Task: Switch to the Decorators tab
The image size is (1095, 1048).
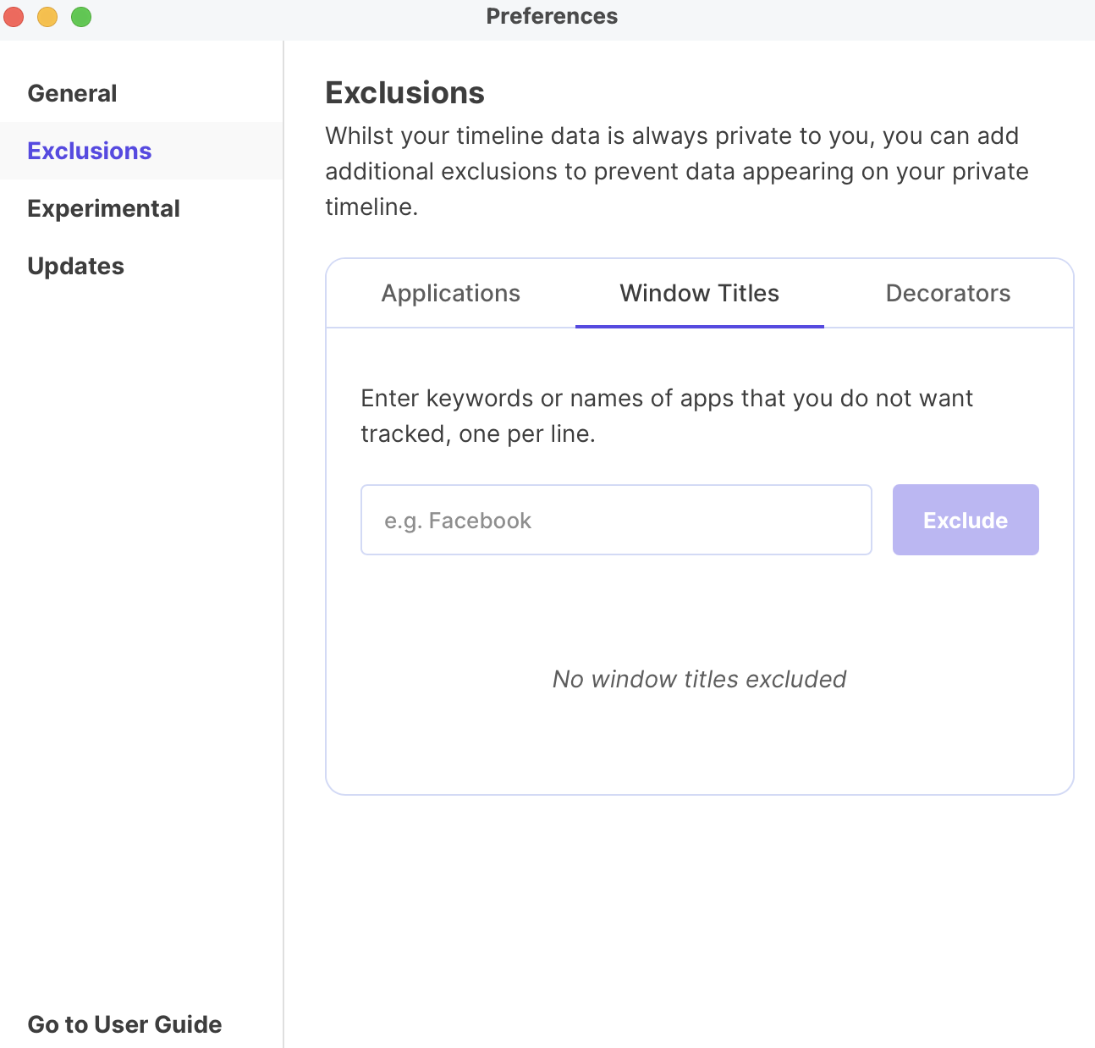Action: coord(948,293)
